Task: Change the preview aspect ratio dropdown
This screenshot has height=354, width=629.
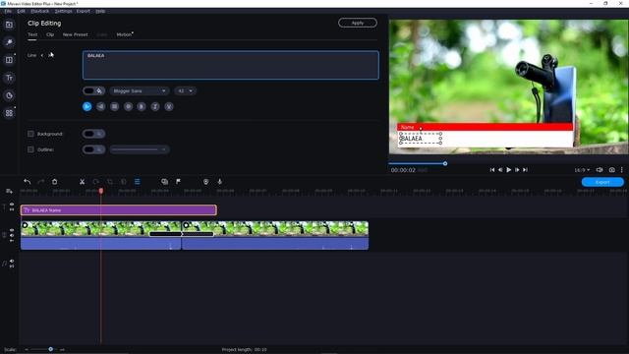Action: click(x=582, y=170)
